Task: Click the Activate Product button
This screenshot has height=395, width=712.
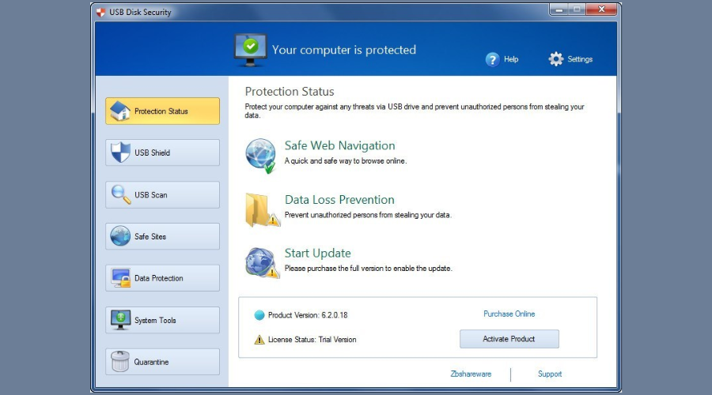Action: tap(509, 339)
